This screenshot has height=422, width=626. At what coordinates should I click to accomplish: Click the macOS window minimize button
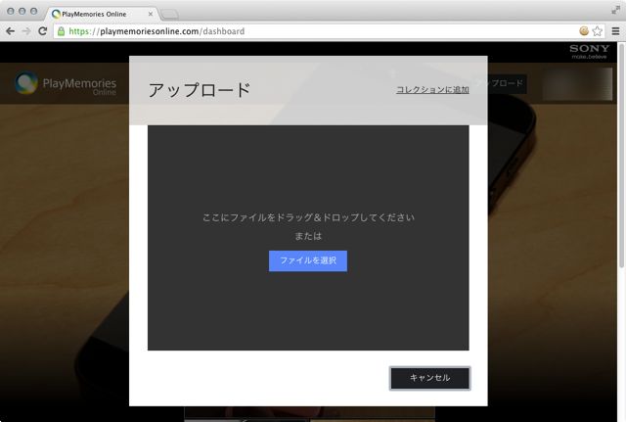pyautogui.click(x=22, y=11)
